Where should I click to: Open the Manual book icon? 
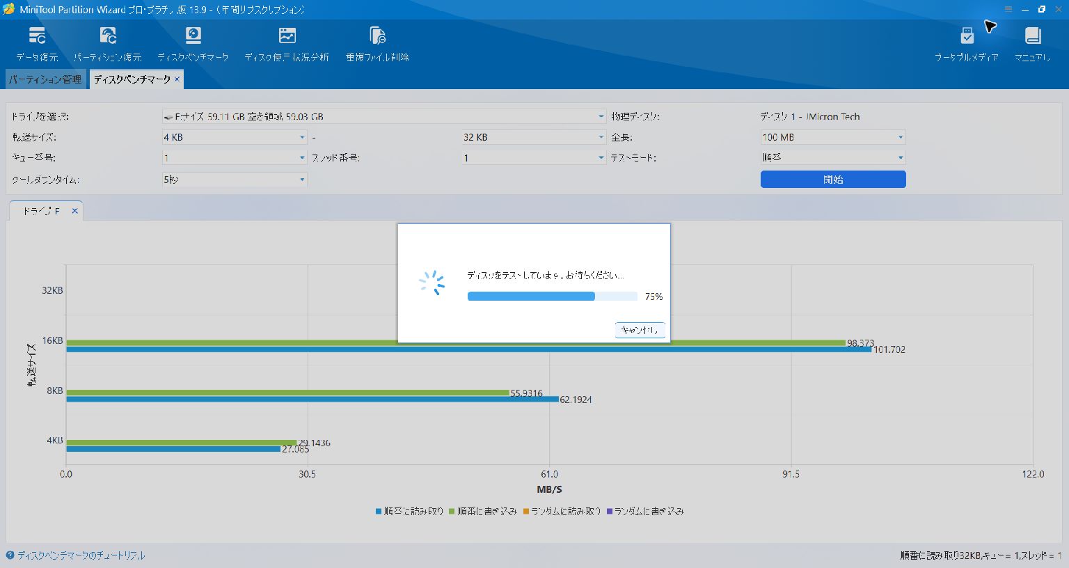(x=1032, y=35)
